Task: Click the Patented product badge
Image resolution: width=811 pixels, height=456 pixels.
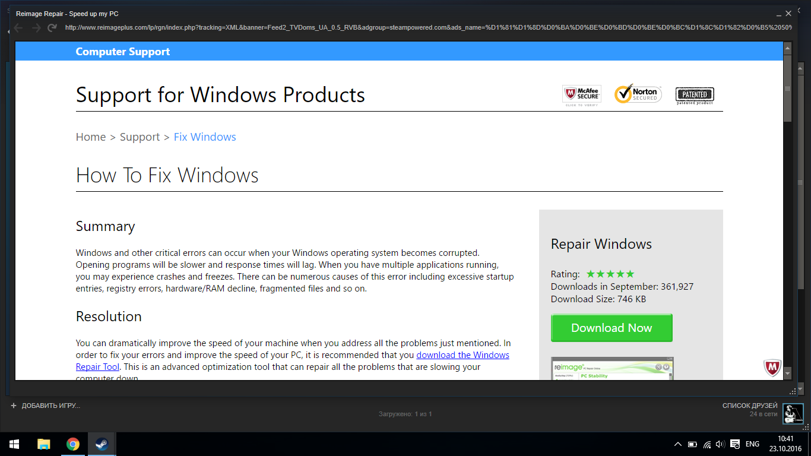Action: [695, 95]
